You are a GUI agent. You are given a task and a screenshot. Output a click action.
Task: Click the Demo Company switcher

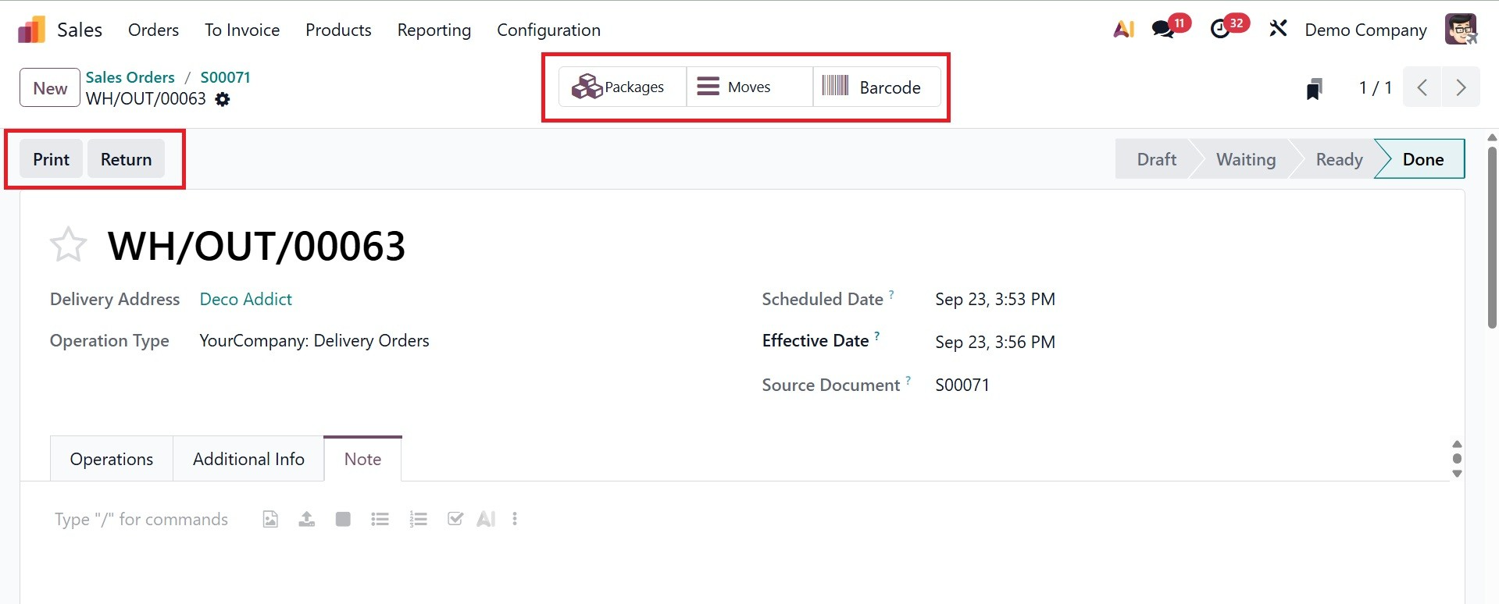click(1365, 30)
